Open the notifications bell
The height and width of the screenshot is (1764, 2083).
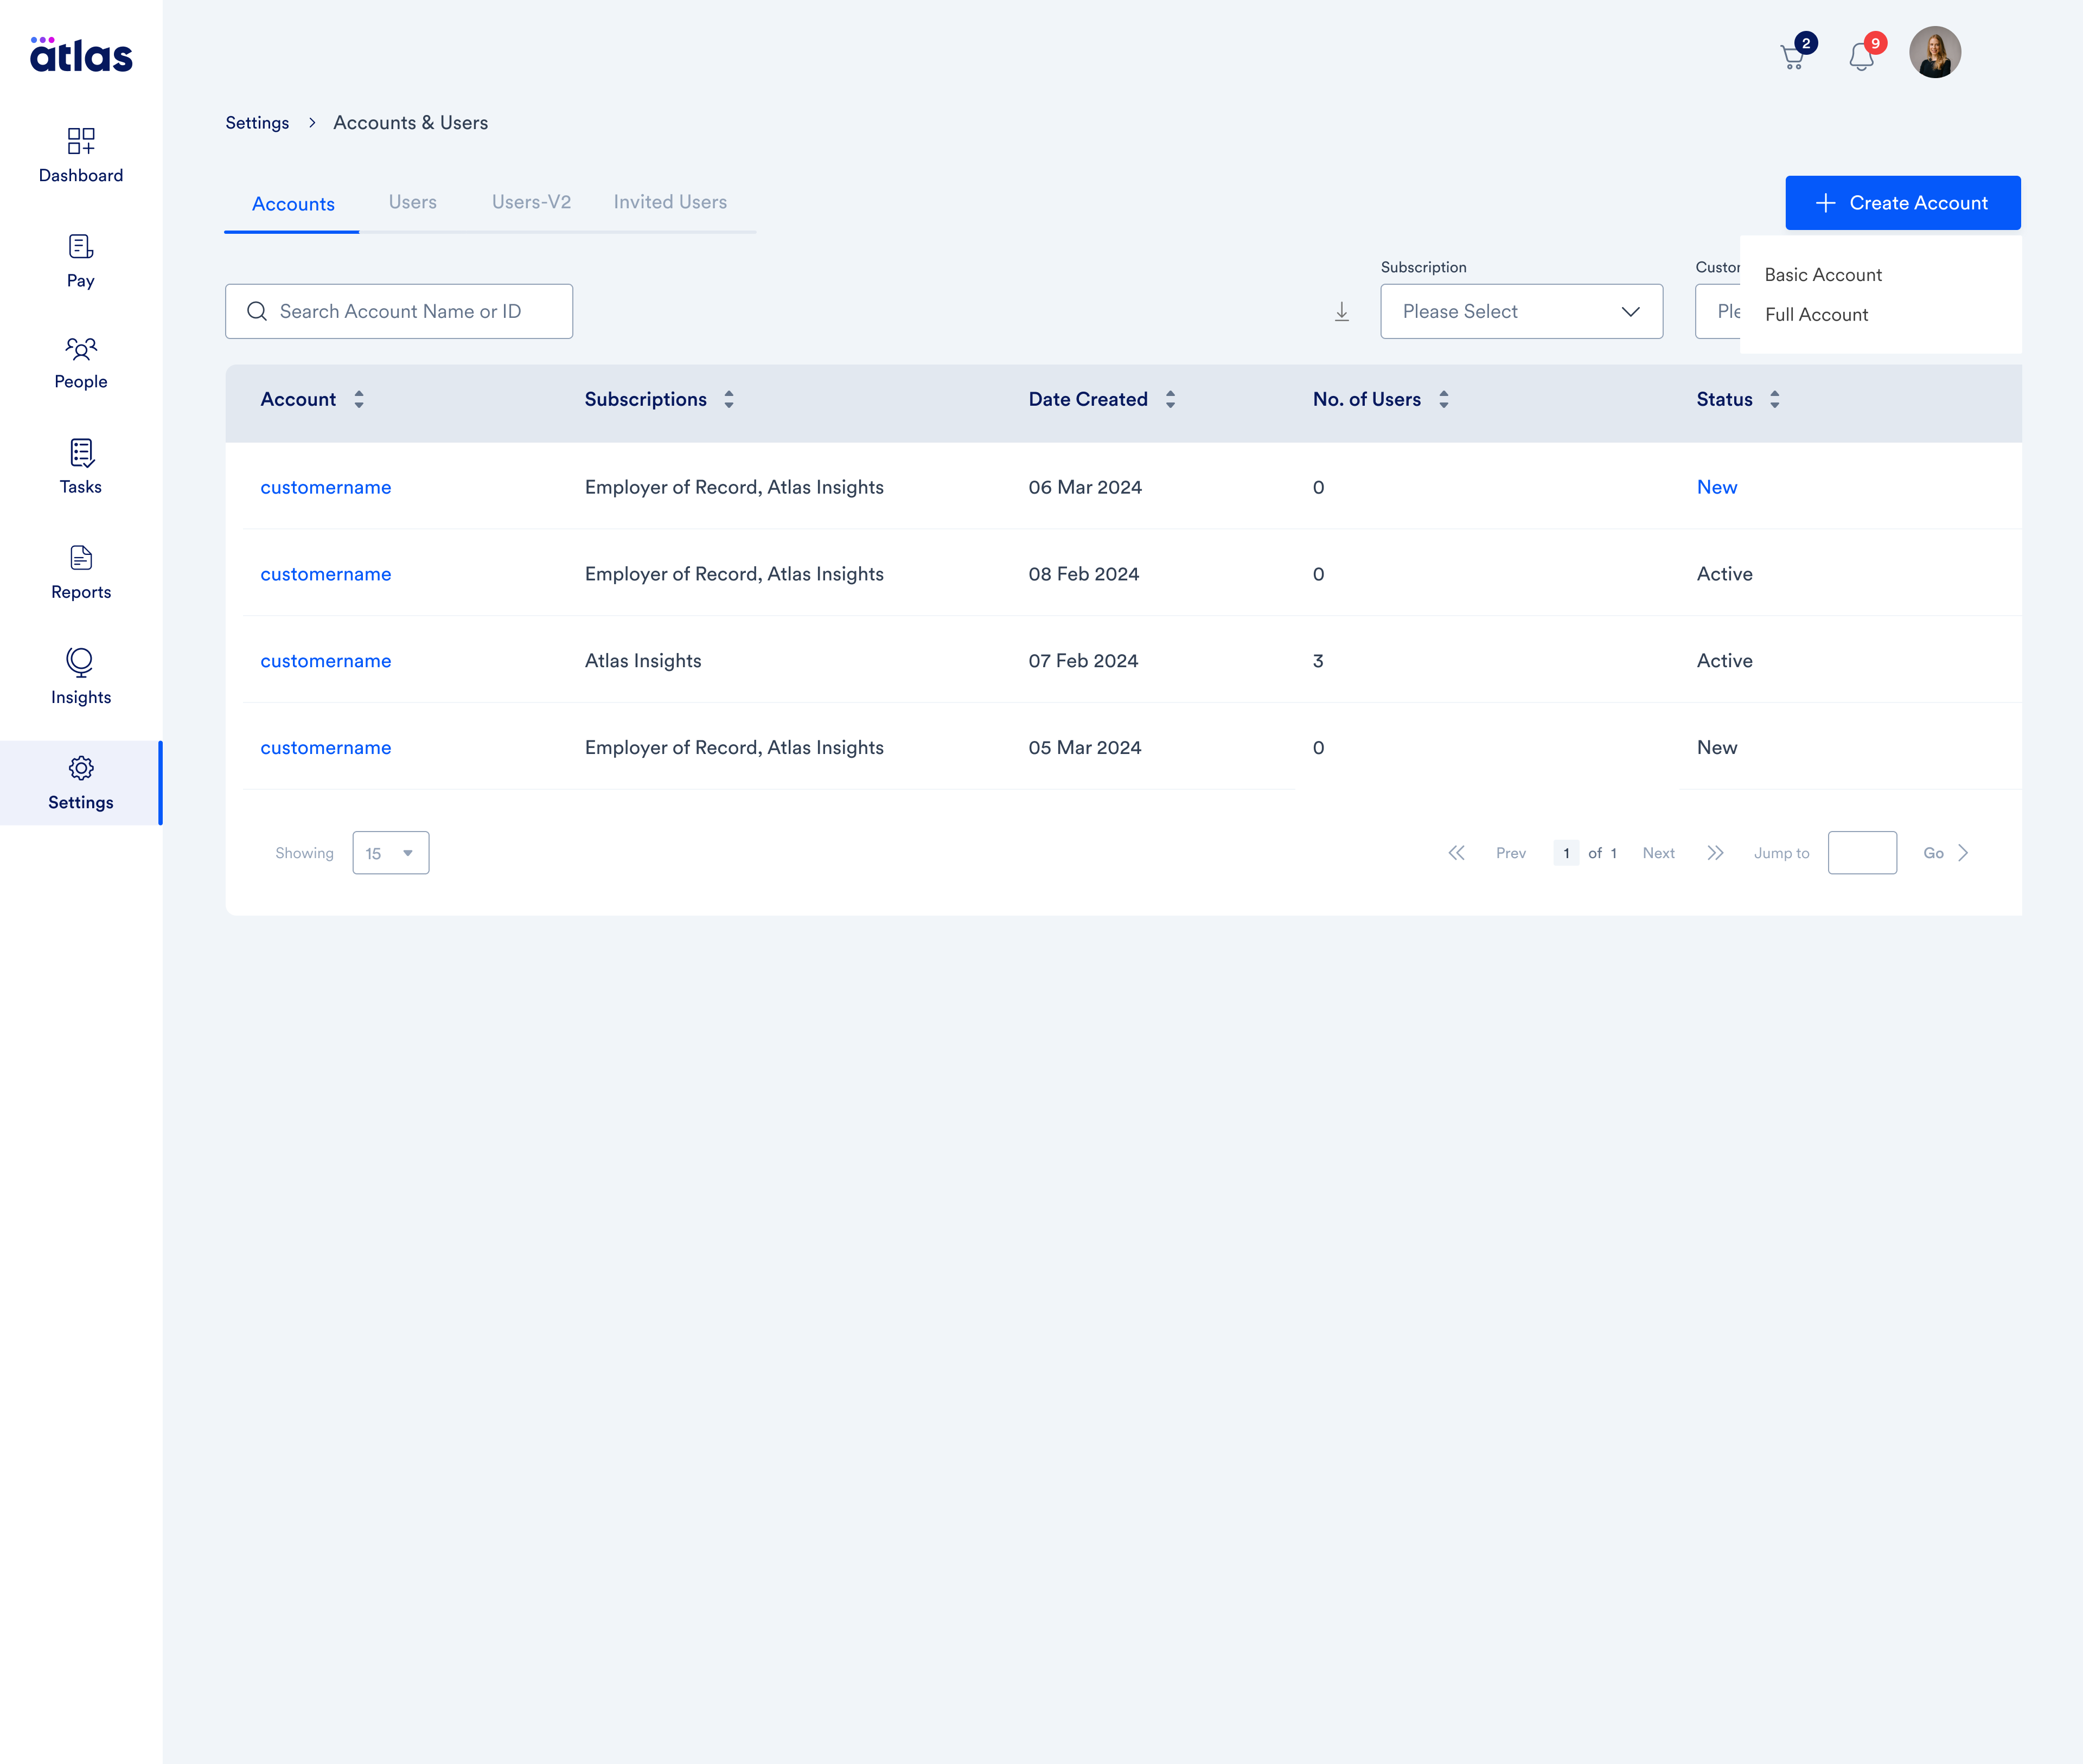tap(1861, 56)
